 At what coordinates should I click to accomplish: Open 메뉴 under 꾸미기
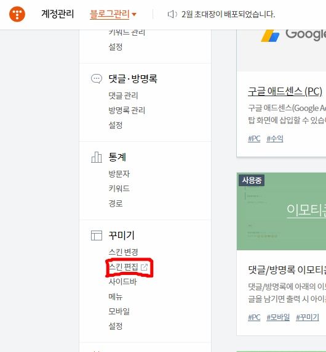pyautogui.click(x=116, y=297)
